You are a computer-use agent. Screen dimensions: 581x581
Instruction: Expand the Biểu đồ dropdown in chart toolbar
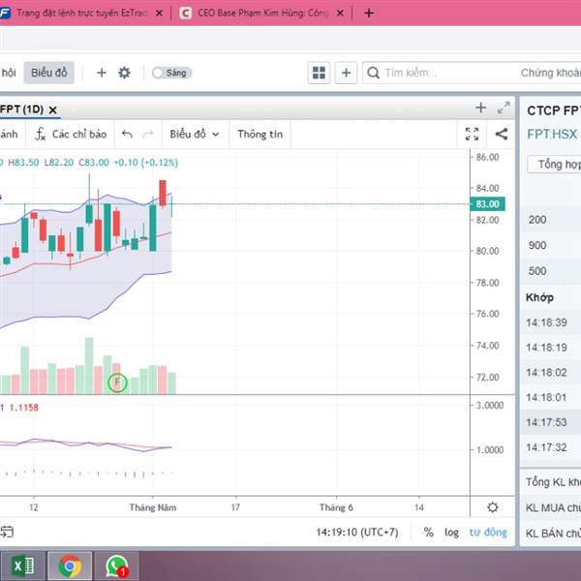(195, 135)
